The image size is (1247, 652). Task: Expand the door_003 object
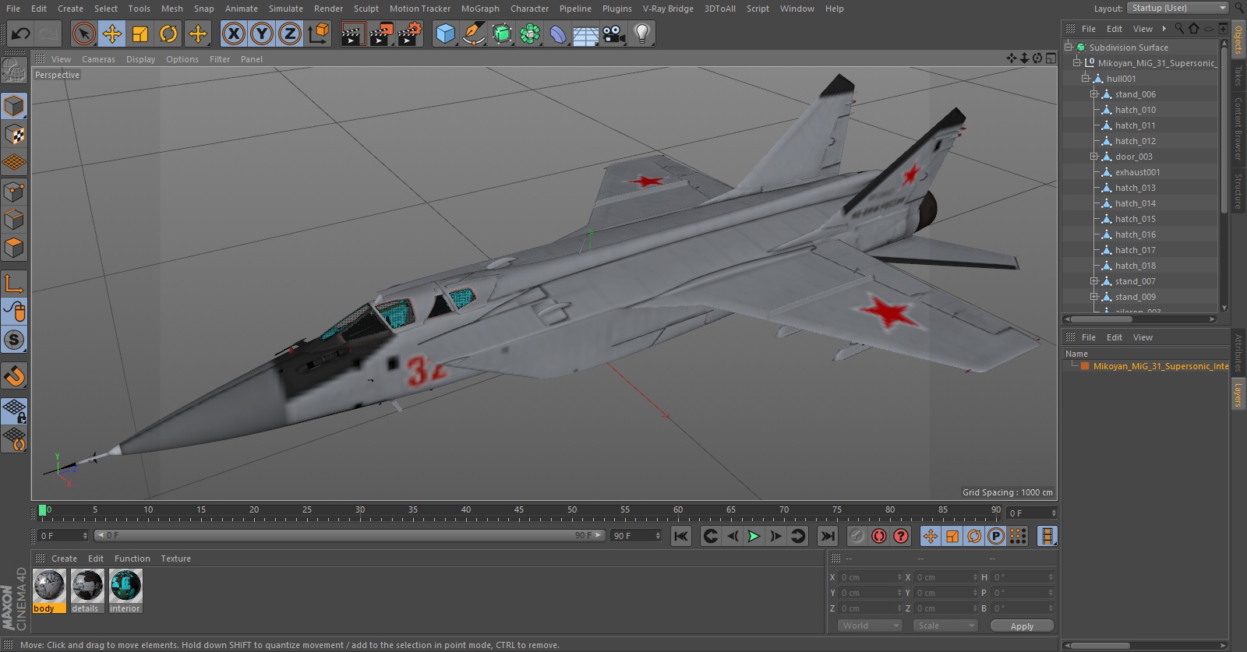1093,157
